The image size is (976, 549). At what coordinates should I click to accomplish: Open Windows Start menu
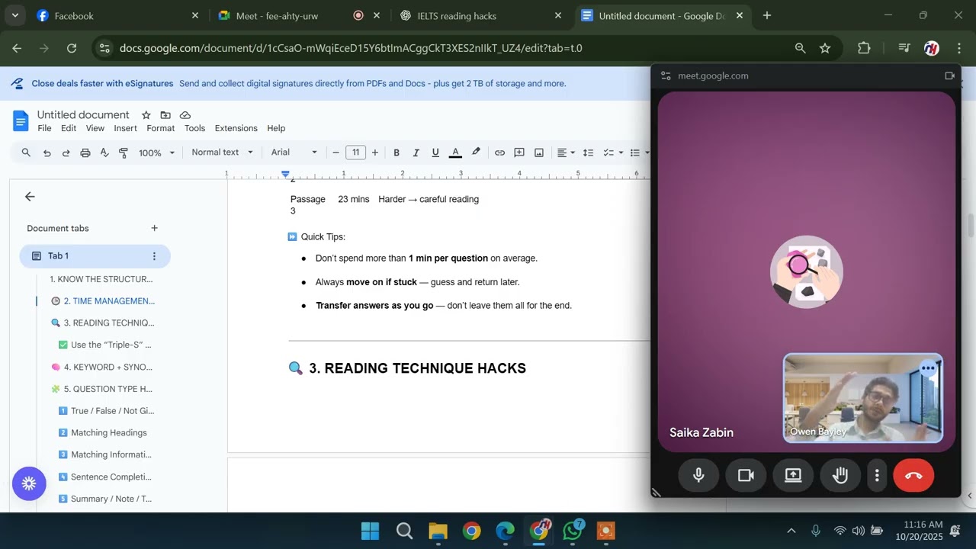[x=370, y=531]
